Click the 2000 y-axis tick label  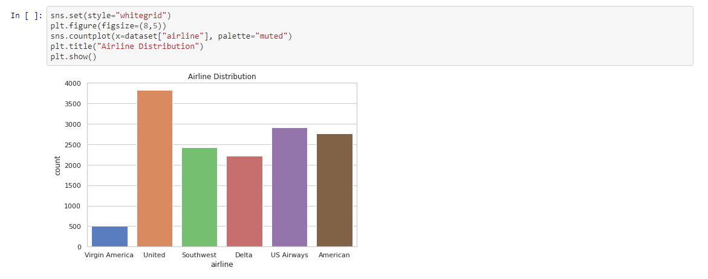click(73, 165)
